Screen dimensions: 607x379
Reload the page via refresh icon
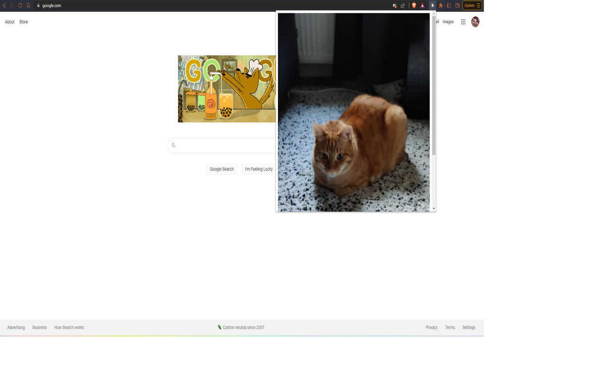[x=19, y=5]
